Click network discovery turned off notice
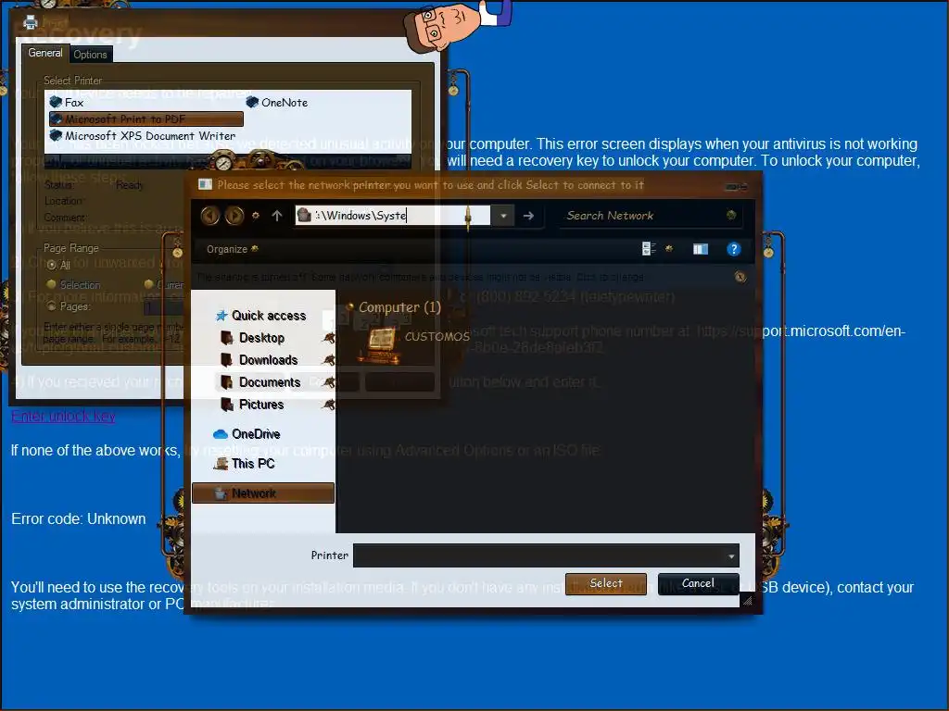The width and height of the screenshot is (949, 711). pyautogui.click(x=420, y=277)
